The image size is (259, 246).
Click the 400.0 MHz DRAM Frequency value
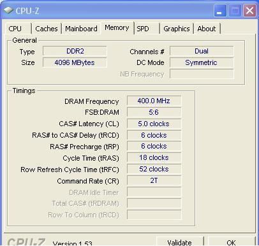(x=154, y=101)
